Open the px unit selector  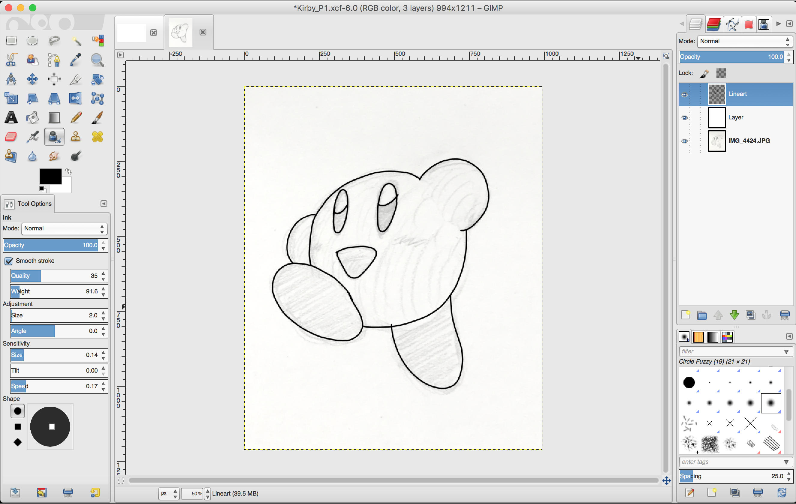click(169, 493)
